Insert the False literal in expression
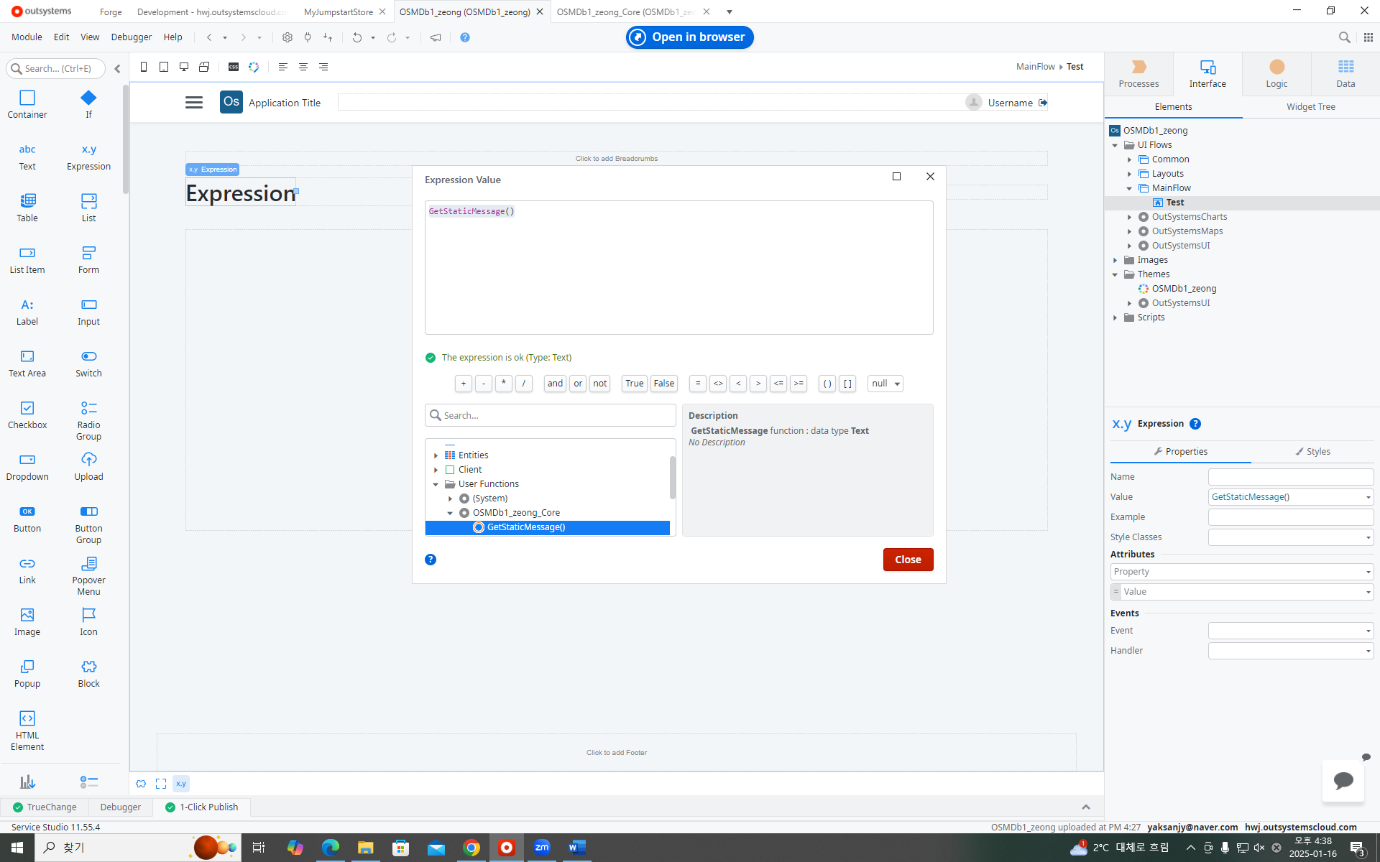This screenshot has height=862, width=1380. click(663, 384)
